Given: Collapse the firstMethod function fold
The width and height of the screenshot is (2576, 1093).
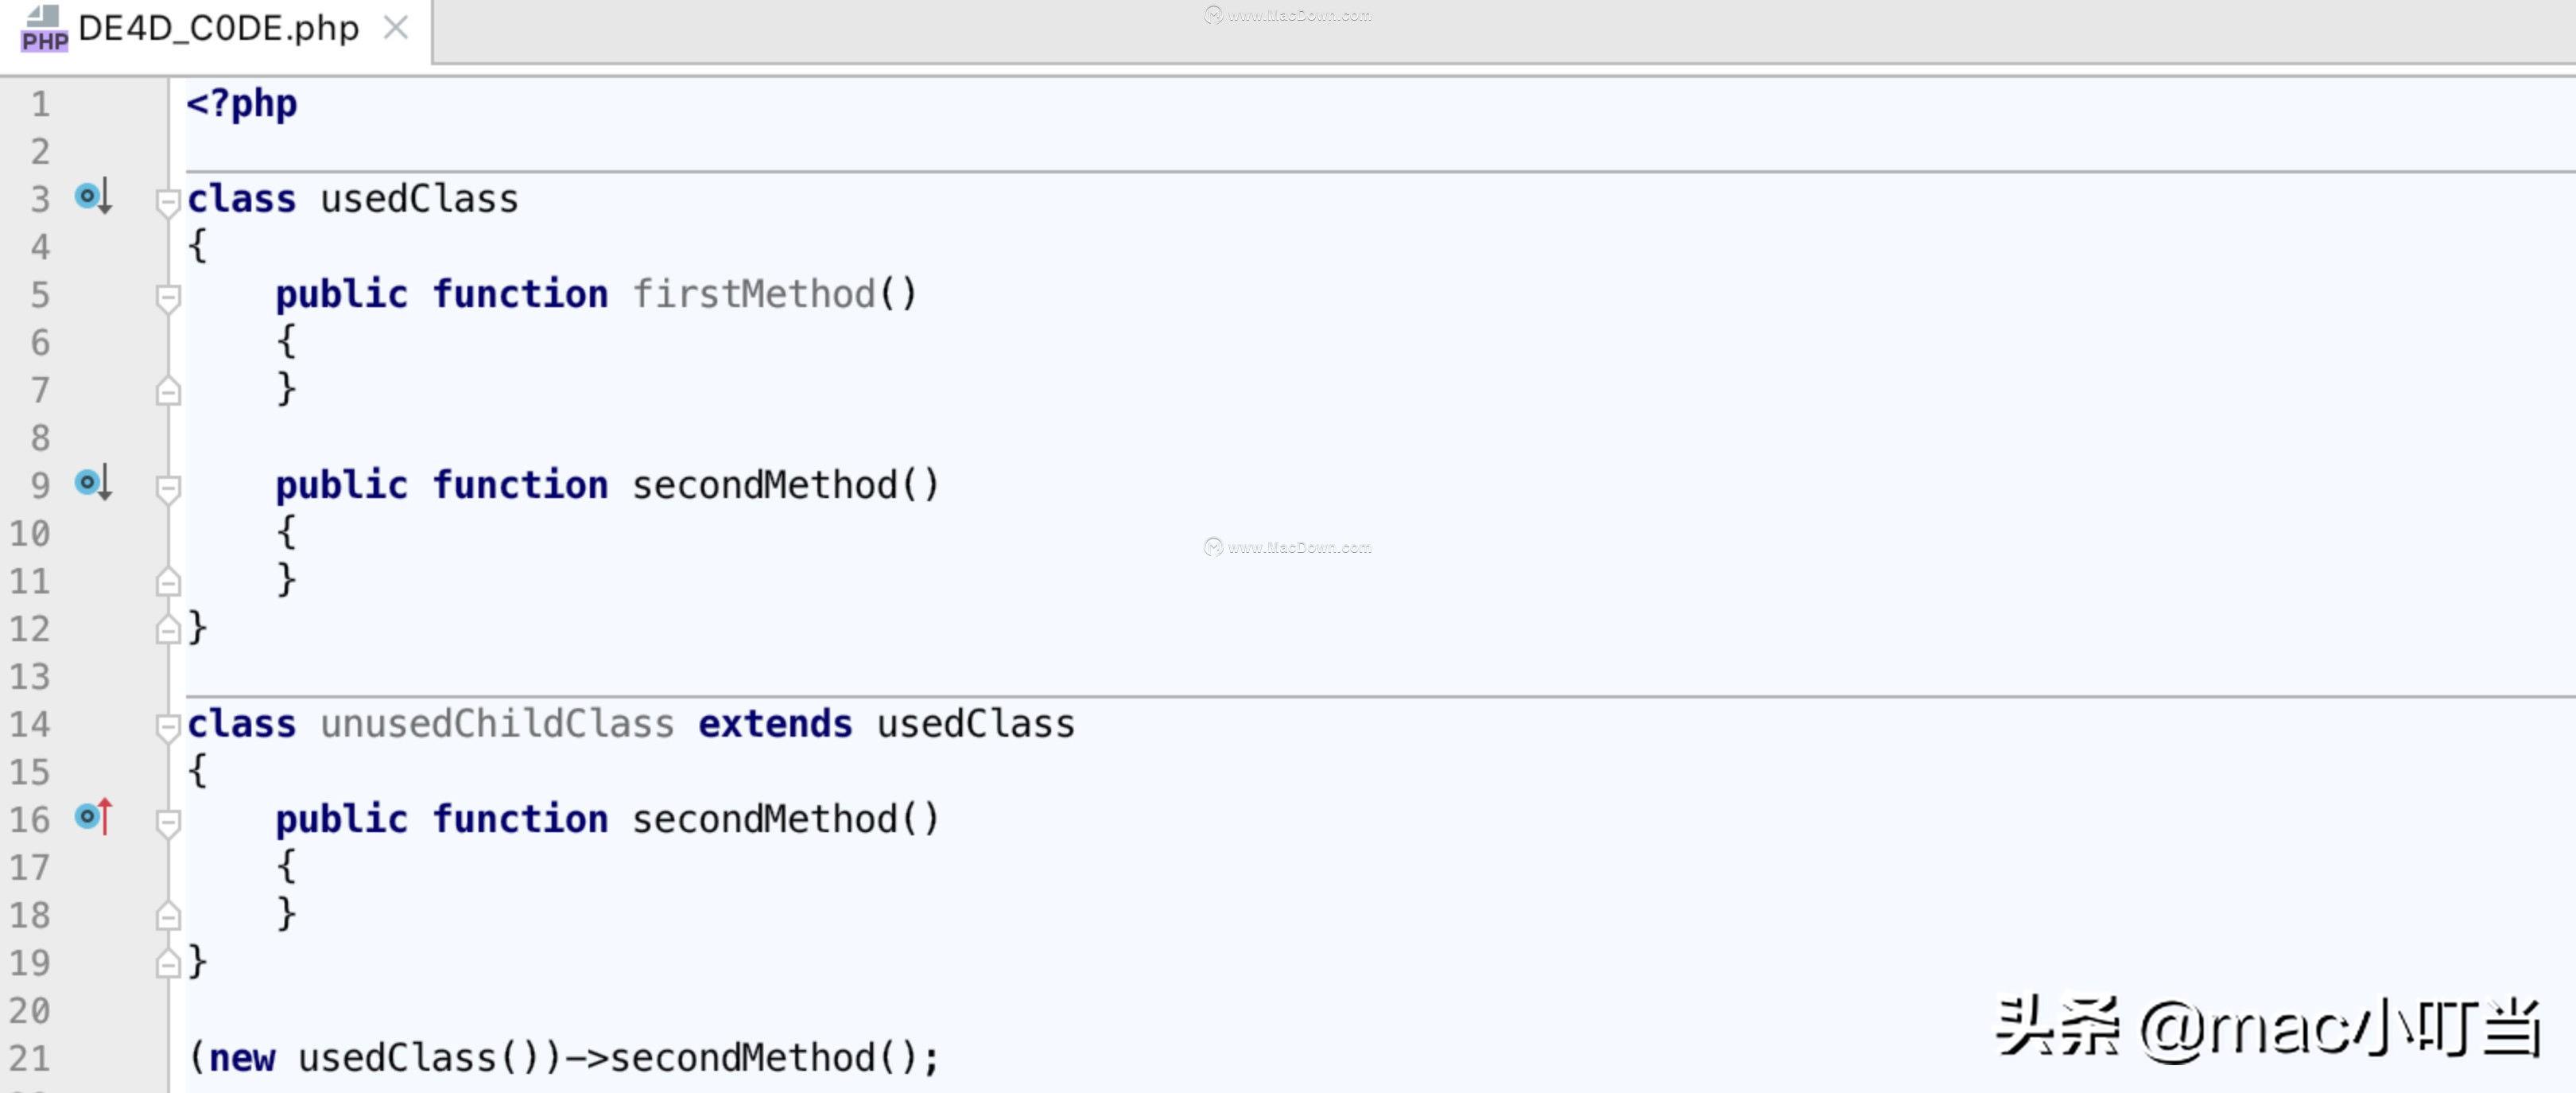Looking at the screenshot, I should tap(168, 296).
